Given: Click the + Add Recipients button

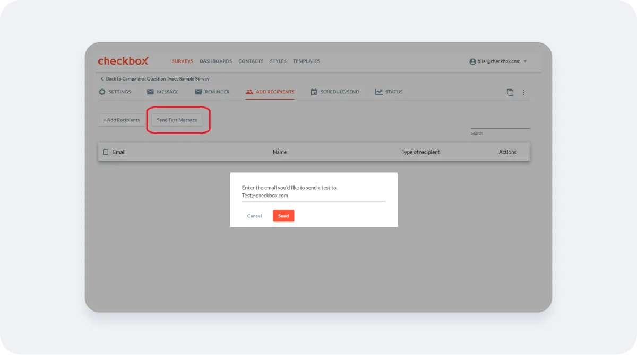Looking at the screenshot, I should (x=122, y=120).
